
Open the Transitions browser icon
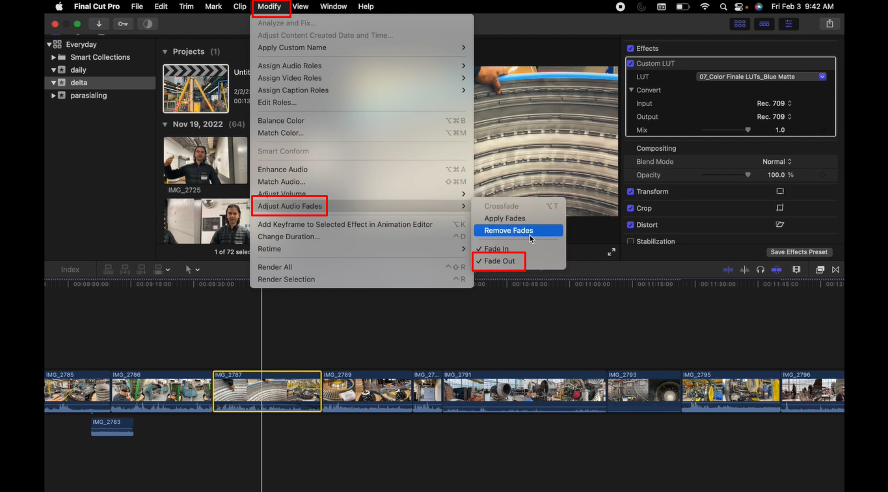pos(836,269)
